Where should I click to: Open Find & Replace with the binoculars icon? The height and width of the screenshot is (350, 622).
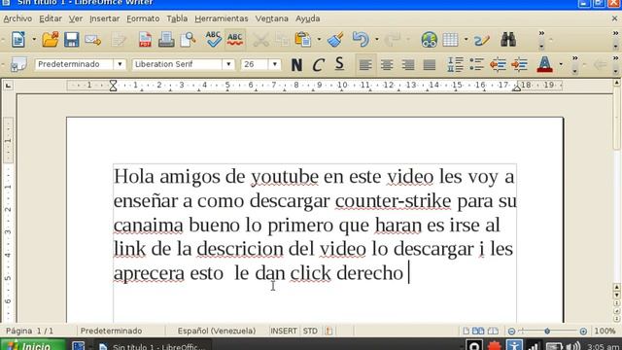(508, 40)
